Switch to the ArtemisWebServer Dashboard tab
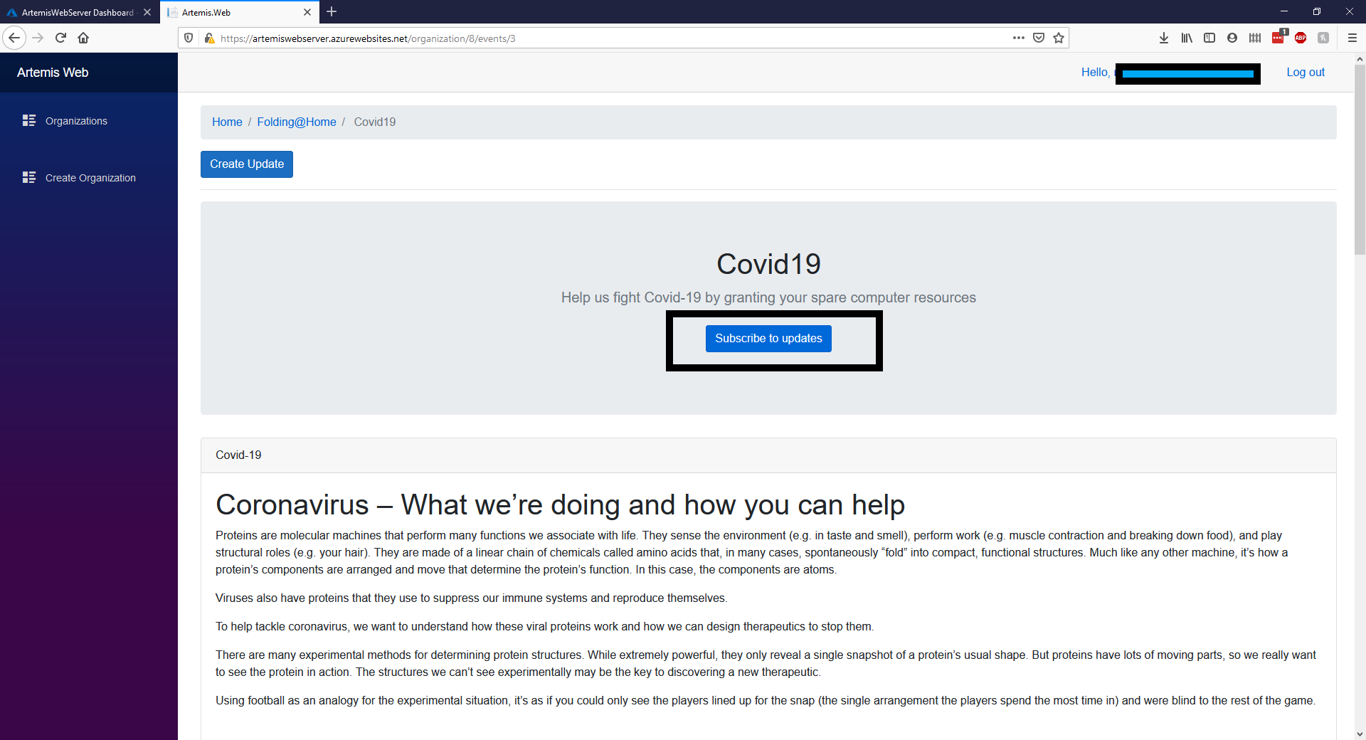Screen dimensions: 1366x740 pyautogui.click(x=78, y=12)
